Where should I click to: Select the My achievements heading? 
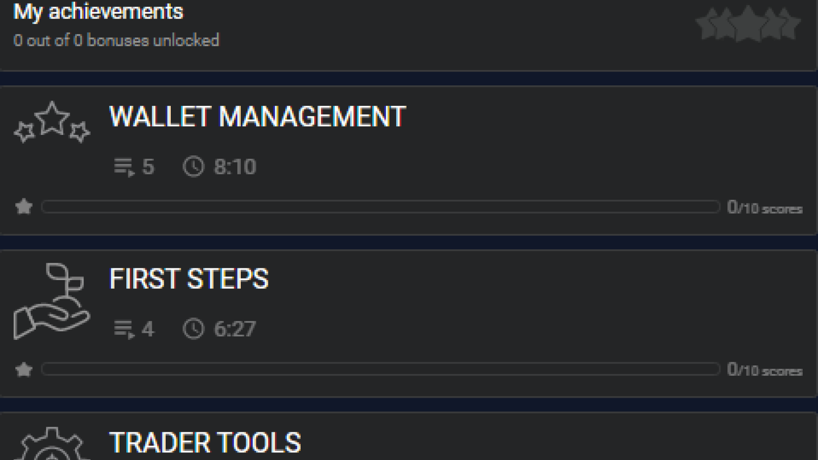98,11
